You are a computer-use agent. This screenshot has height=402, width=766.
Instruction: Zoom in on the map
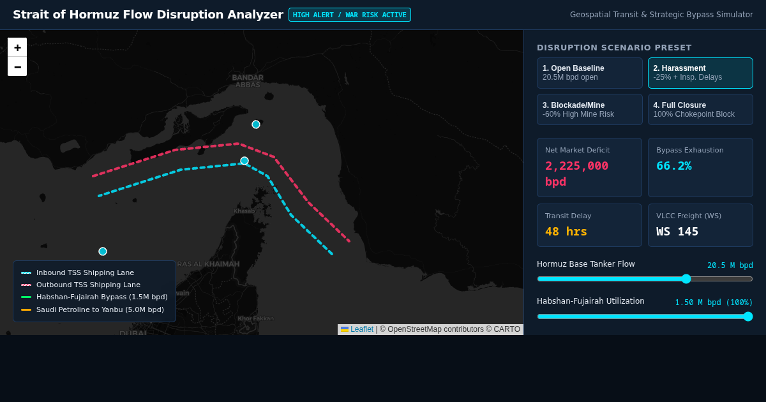17,47
